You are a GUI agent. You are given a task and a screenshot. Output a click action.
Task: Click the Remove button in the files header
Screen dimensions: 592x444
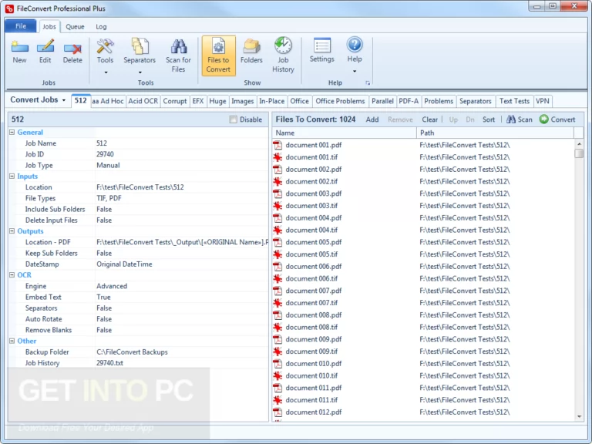[400, 119]
